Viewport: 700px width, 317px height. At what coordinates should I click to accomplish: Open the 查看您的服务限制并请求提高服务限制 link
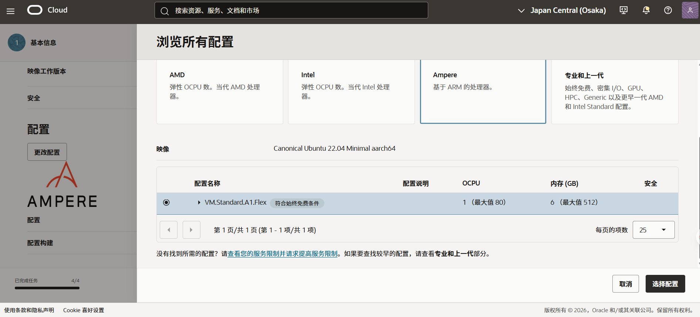283,254
